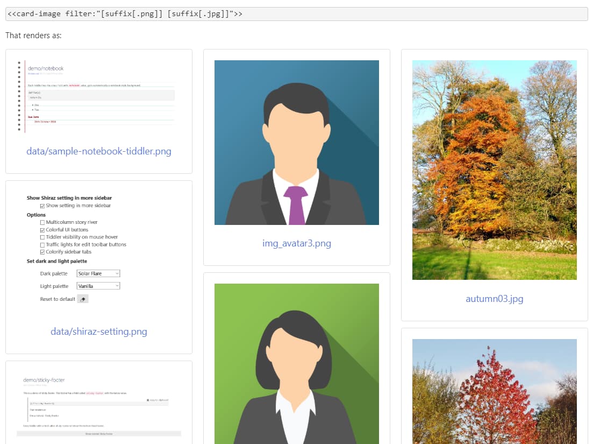
Task: Click the eraser icon beside Reset to default
Action: pyautogui.click(x=83, y=299)
